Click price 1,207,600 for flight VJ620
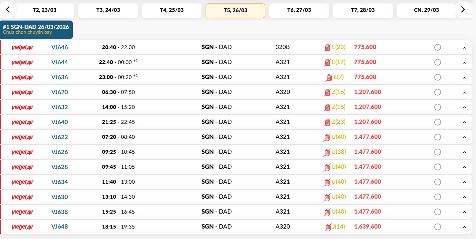Viewport: 476px width, 239px height. pyautogui.click(x=368, y=92)
